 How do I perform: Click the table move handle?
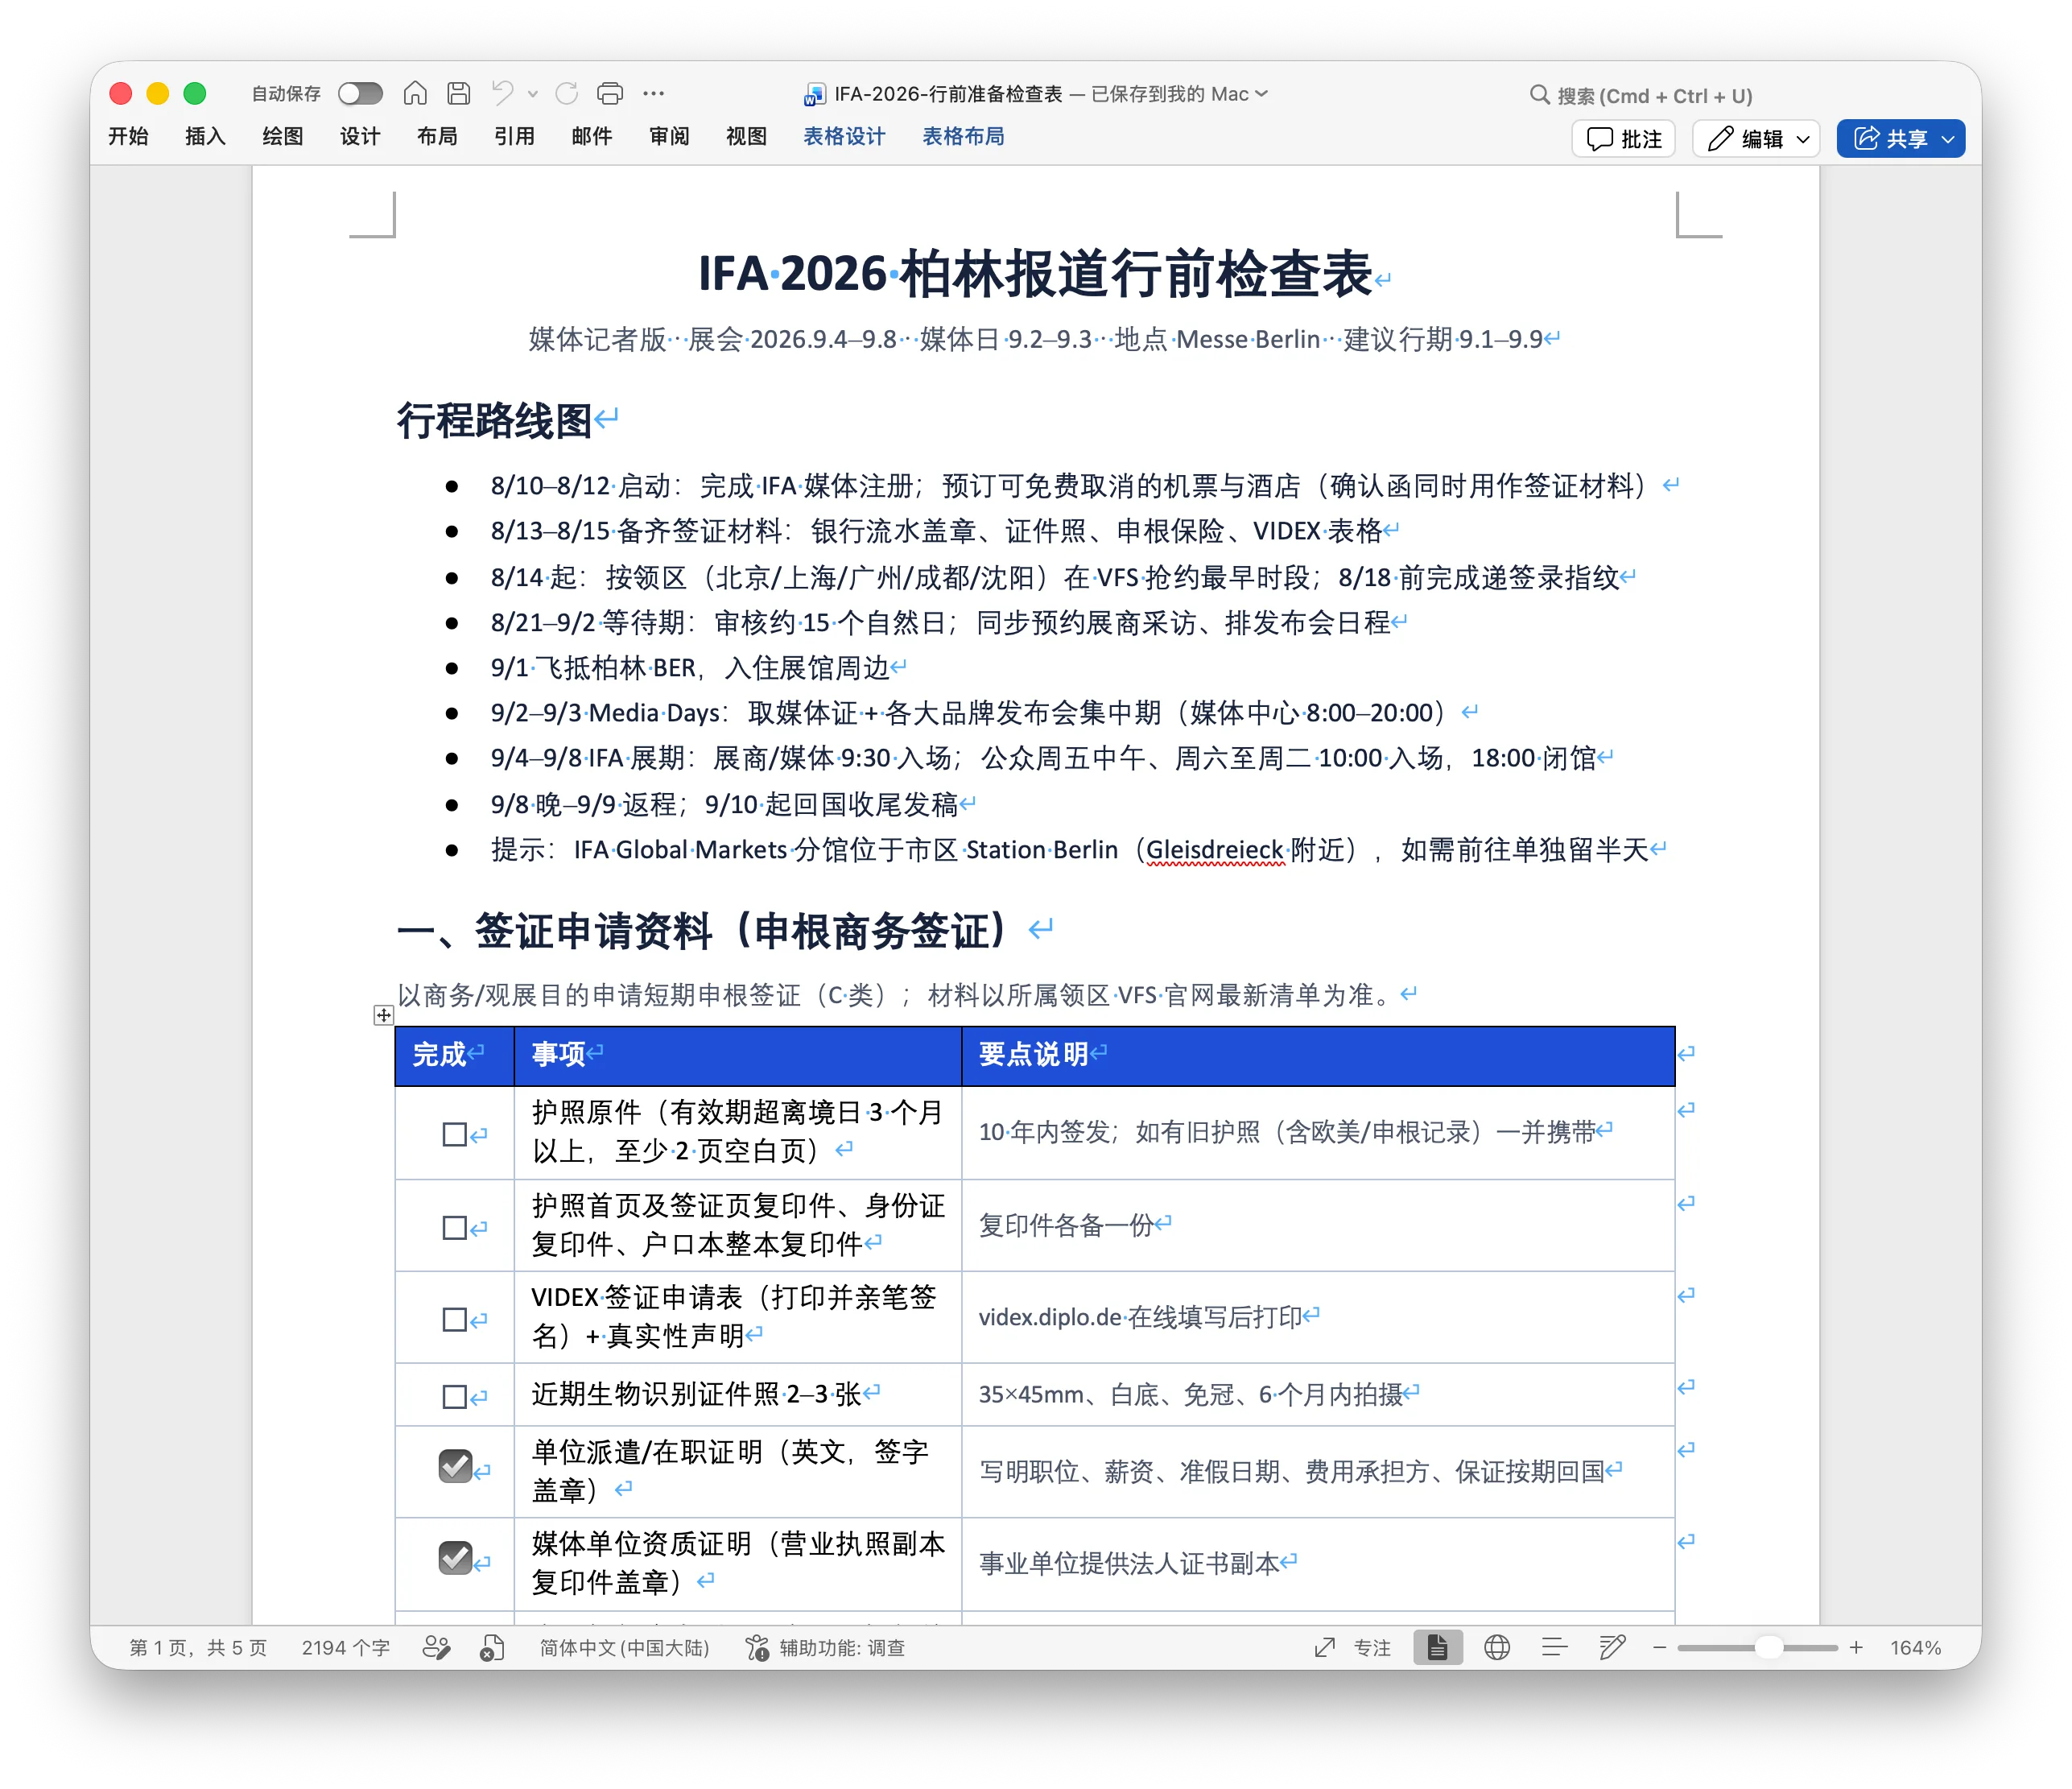coord(383,1015)
